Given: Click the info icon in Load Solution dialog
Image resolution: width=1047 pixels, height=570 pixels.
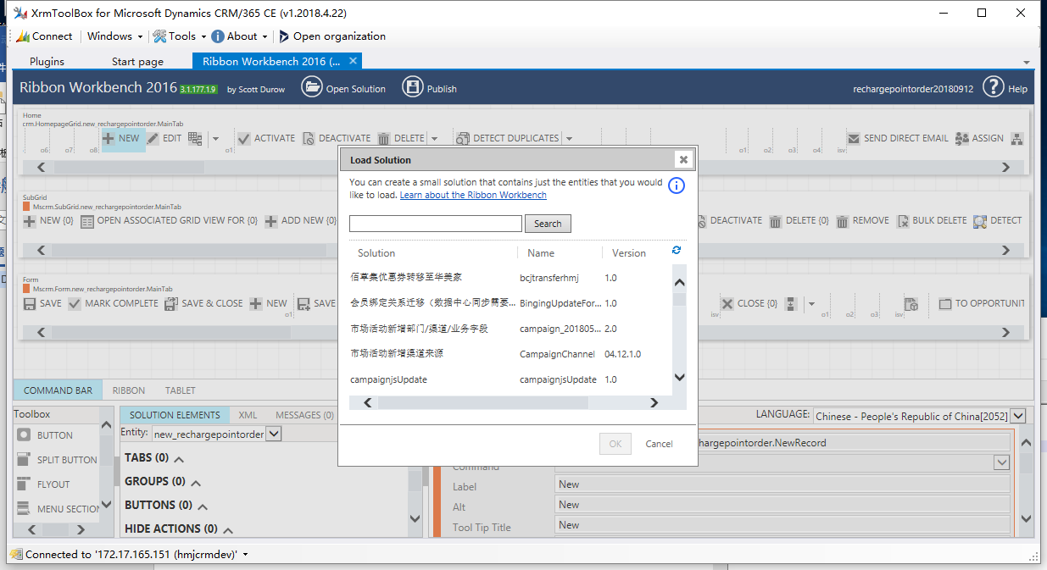Looking at the screenshot, I should (x=676, y=185).
